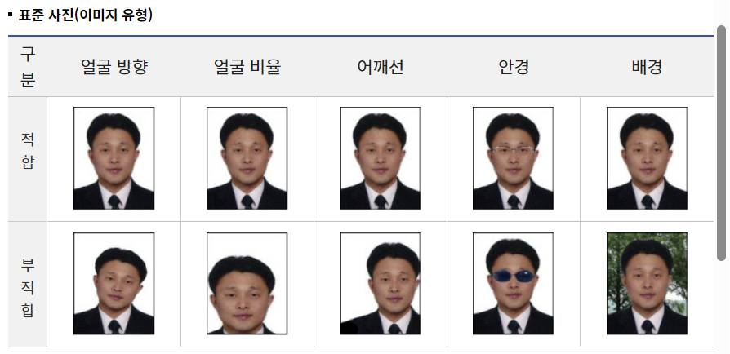Image resolution: width=730 pixels, height=354 pixels.
Task: Click the 구분 header cell
Action: (28, 67)
